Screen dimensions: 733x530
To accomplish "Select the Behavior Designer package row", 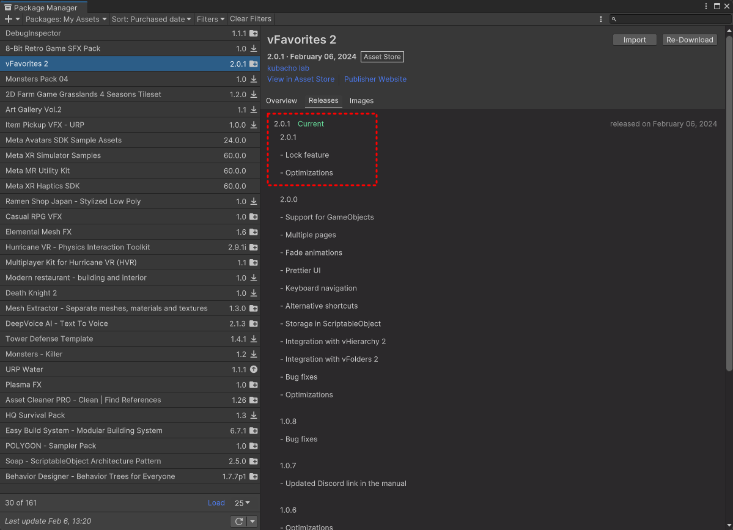I will pos(130,477).
